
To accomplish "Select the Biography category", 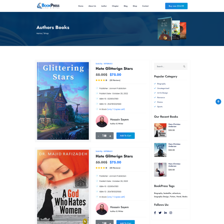I will click(161, 84).
